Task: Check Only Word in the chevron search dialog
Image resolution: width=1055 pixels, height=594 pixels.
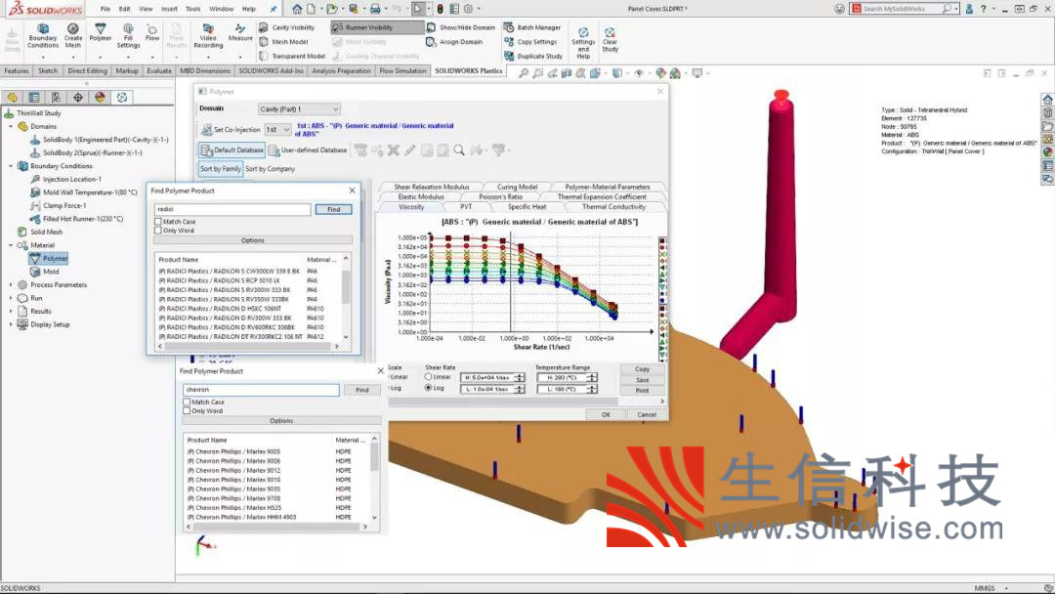Action: point(187,410)
